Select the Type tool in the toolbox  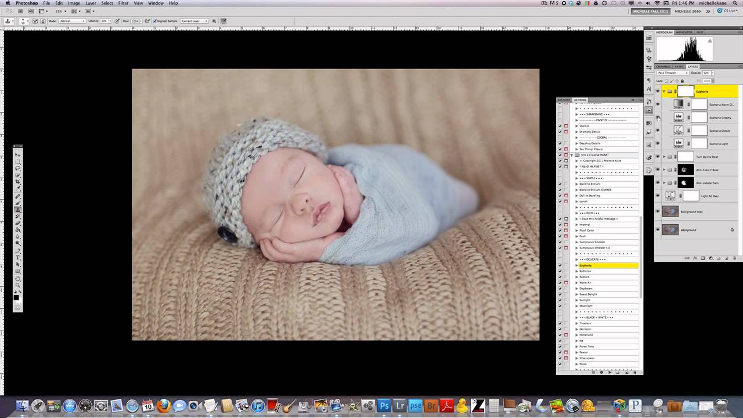coord(18,257)
